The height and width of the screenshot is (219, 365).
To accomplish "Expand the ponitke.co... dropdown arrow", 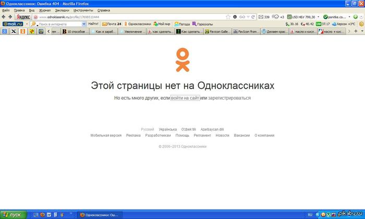I will [349, 17].
